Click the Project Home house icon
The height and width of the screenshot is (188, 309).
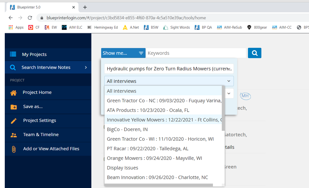[13, 93]
